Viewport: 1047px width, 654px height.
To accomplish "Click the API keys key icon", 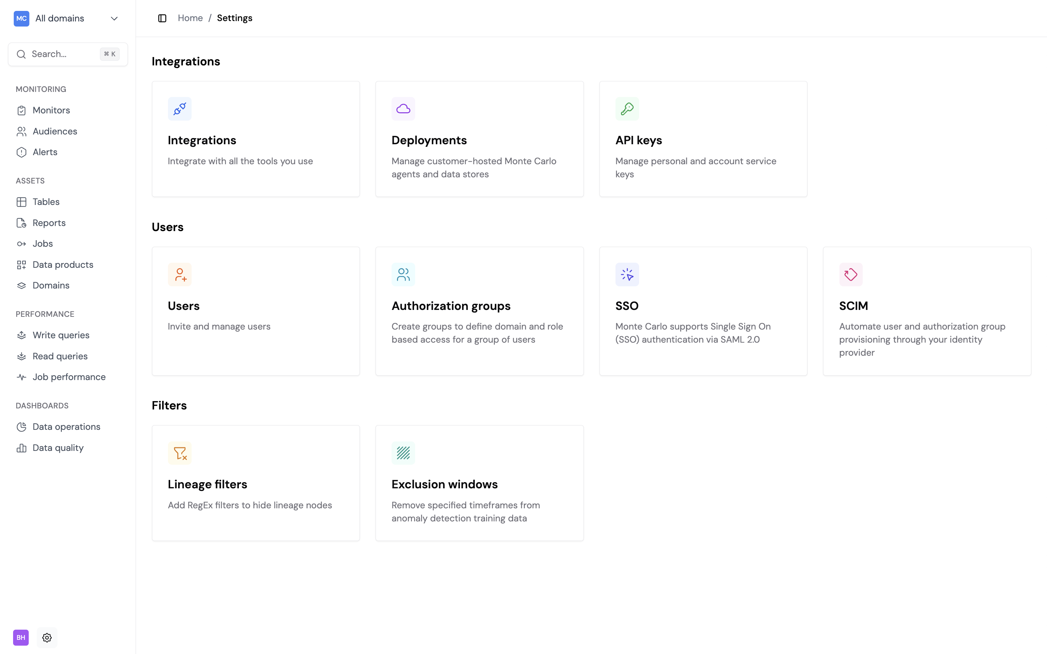I will pos(627,109).
